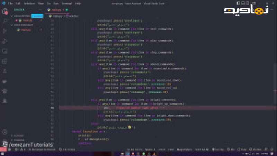This screenshot has height=156, width=277.
Task: Click the highlighted code line in the editor
Action: pos(138,108)
